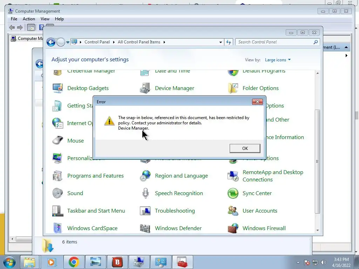Open Region and Language icon
This screenshot has width=359, height=269.
click(145, 176)
